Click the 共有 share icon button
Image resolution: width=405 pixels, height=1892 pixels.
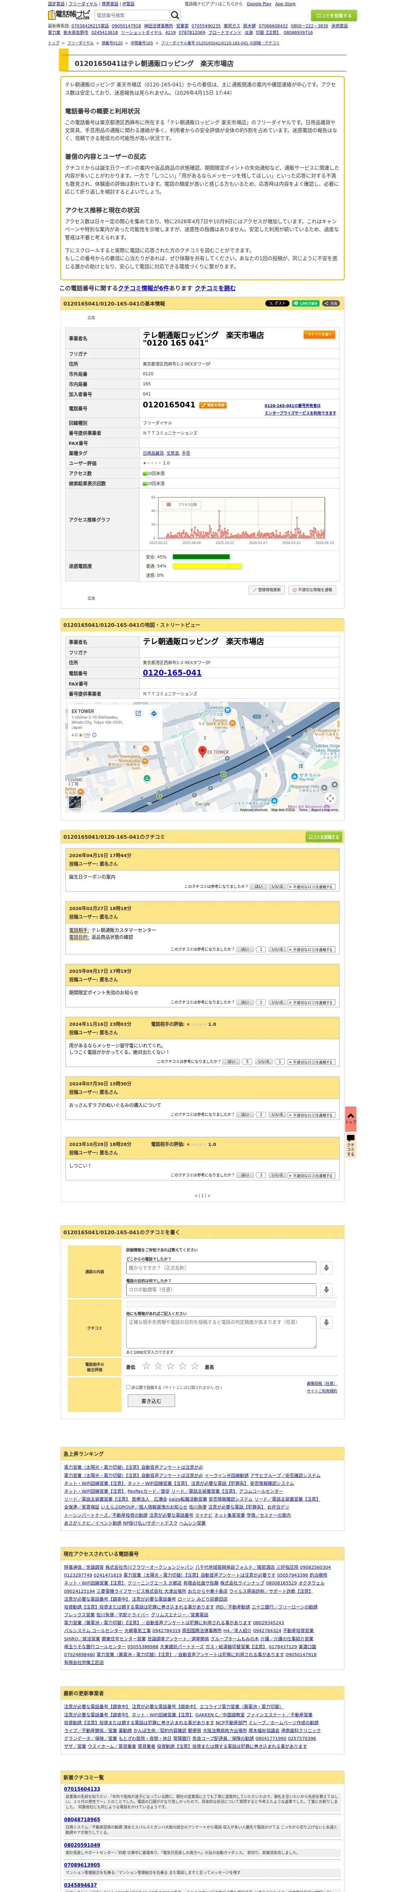click(x=331, y=303)
